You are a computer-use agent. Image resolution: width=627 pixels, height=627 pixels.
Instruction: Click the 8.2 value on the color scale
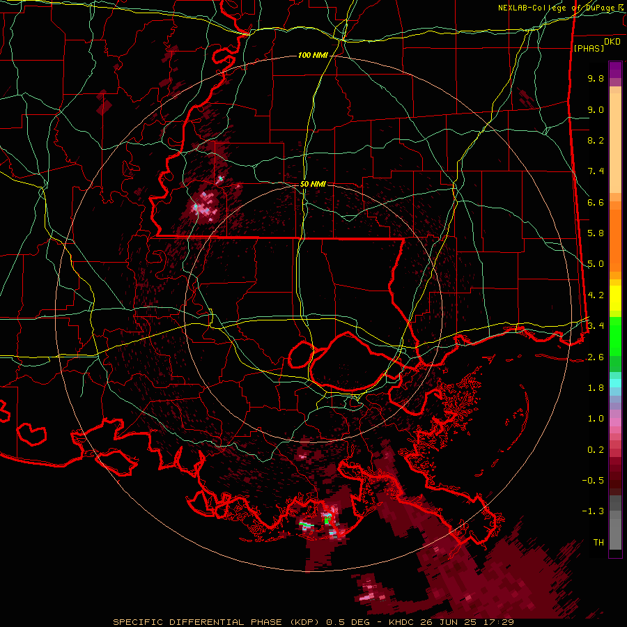click(596, 140)
